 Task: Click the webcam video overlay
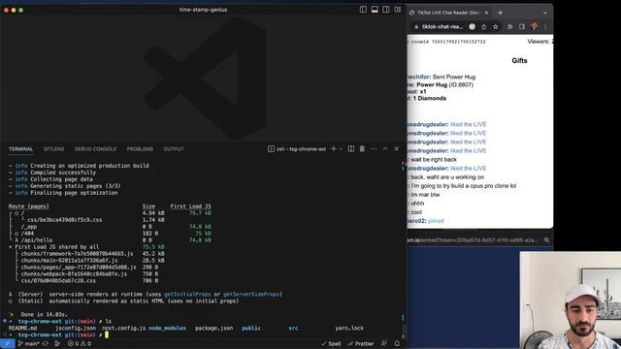point(571,300)
